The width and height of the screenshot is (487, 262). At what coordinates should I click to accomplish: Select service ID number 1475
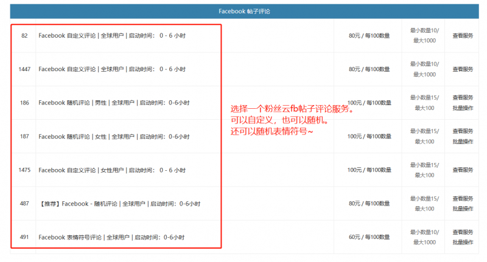[x=24, y=170]
